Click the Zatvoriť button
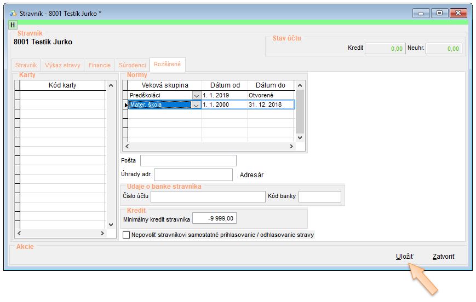 pos(443,256)
